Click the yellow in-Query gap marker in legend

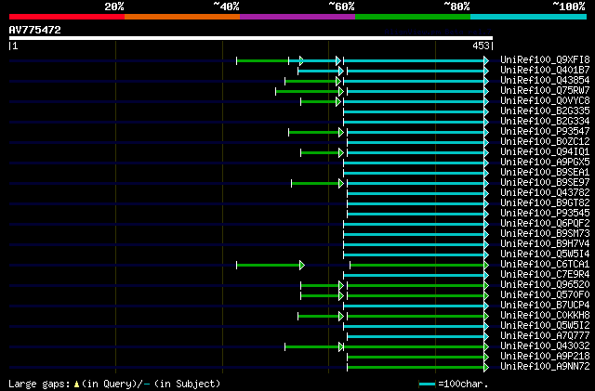(x=76, y=384)
